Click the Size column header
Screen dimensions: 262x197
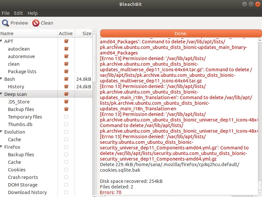click(83, 33)
